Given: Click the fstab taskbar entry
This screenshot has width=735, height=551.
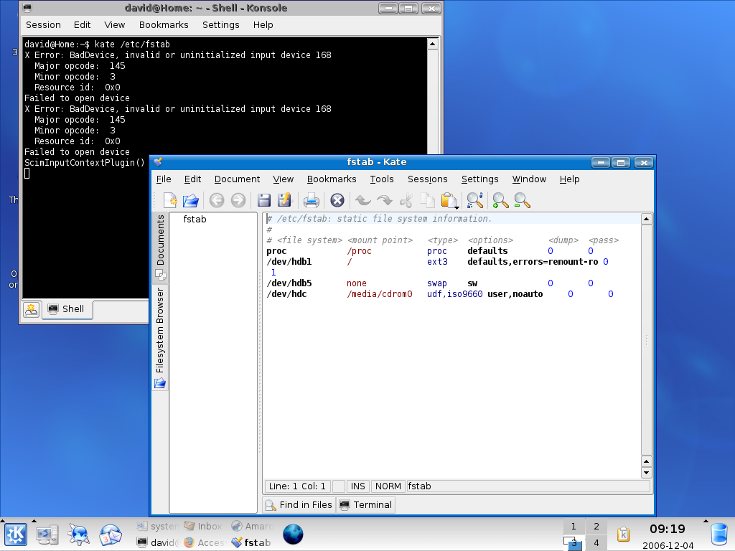Looking at the screenshot, I should [251, 542].
